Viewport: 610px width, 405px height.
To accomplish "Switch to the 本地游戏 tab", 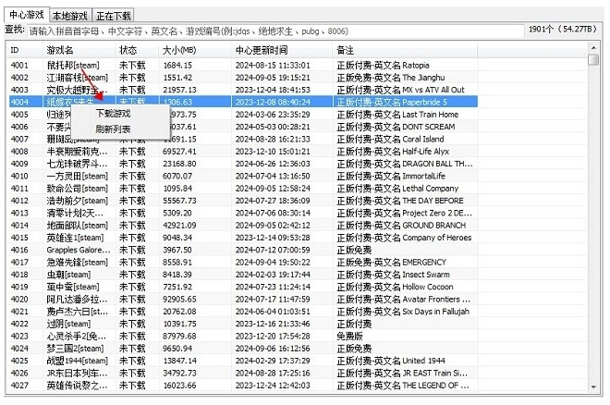I will tap(70, 16).
